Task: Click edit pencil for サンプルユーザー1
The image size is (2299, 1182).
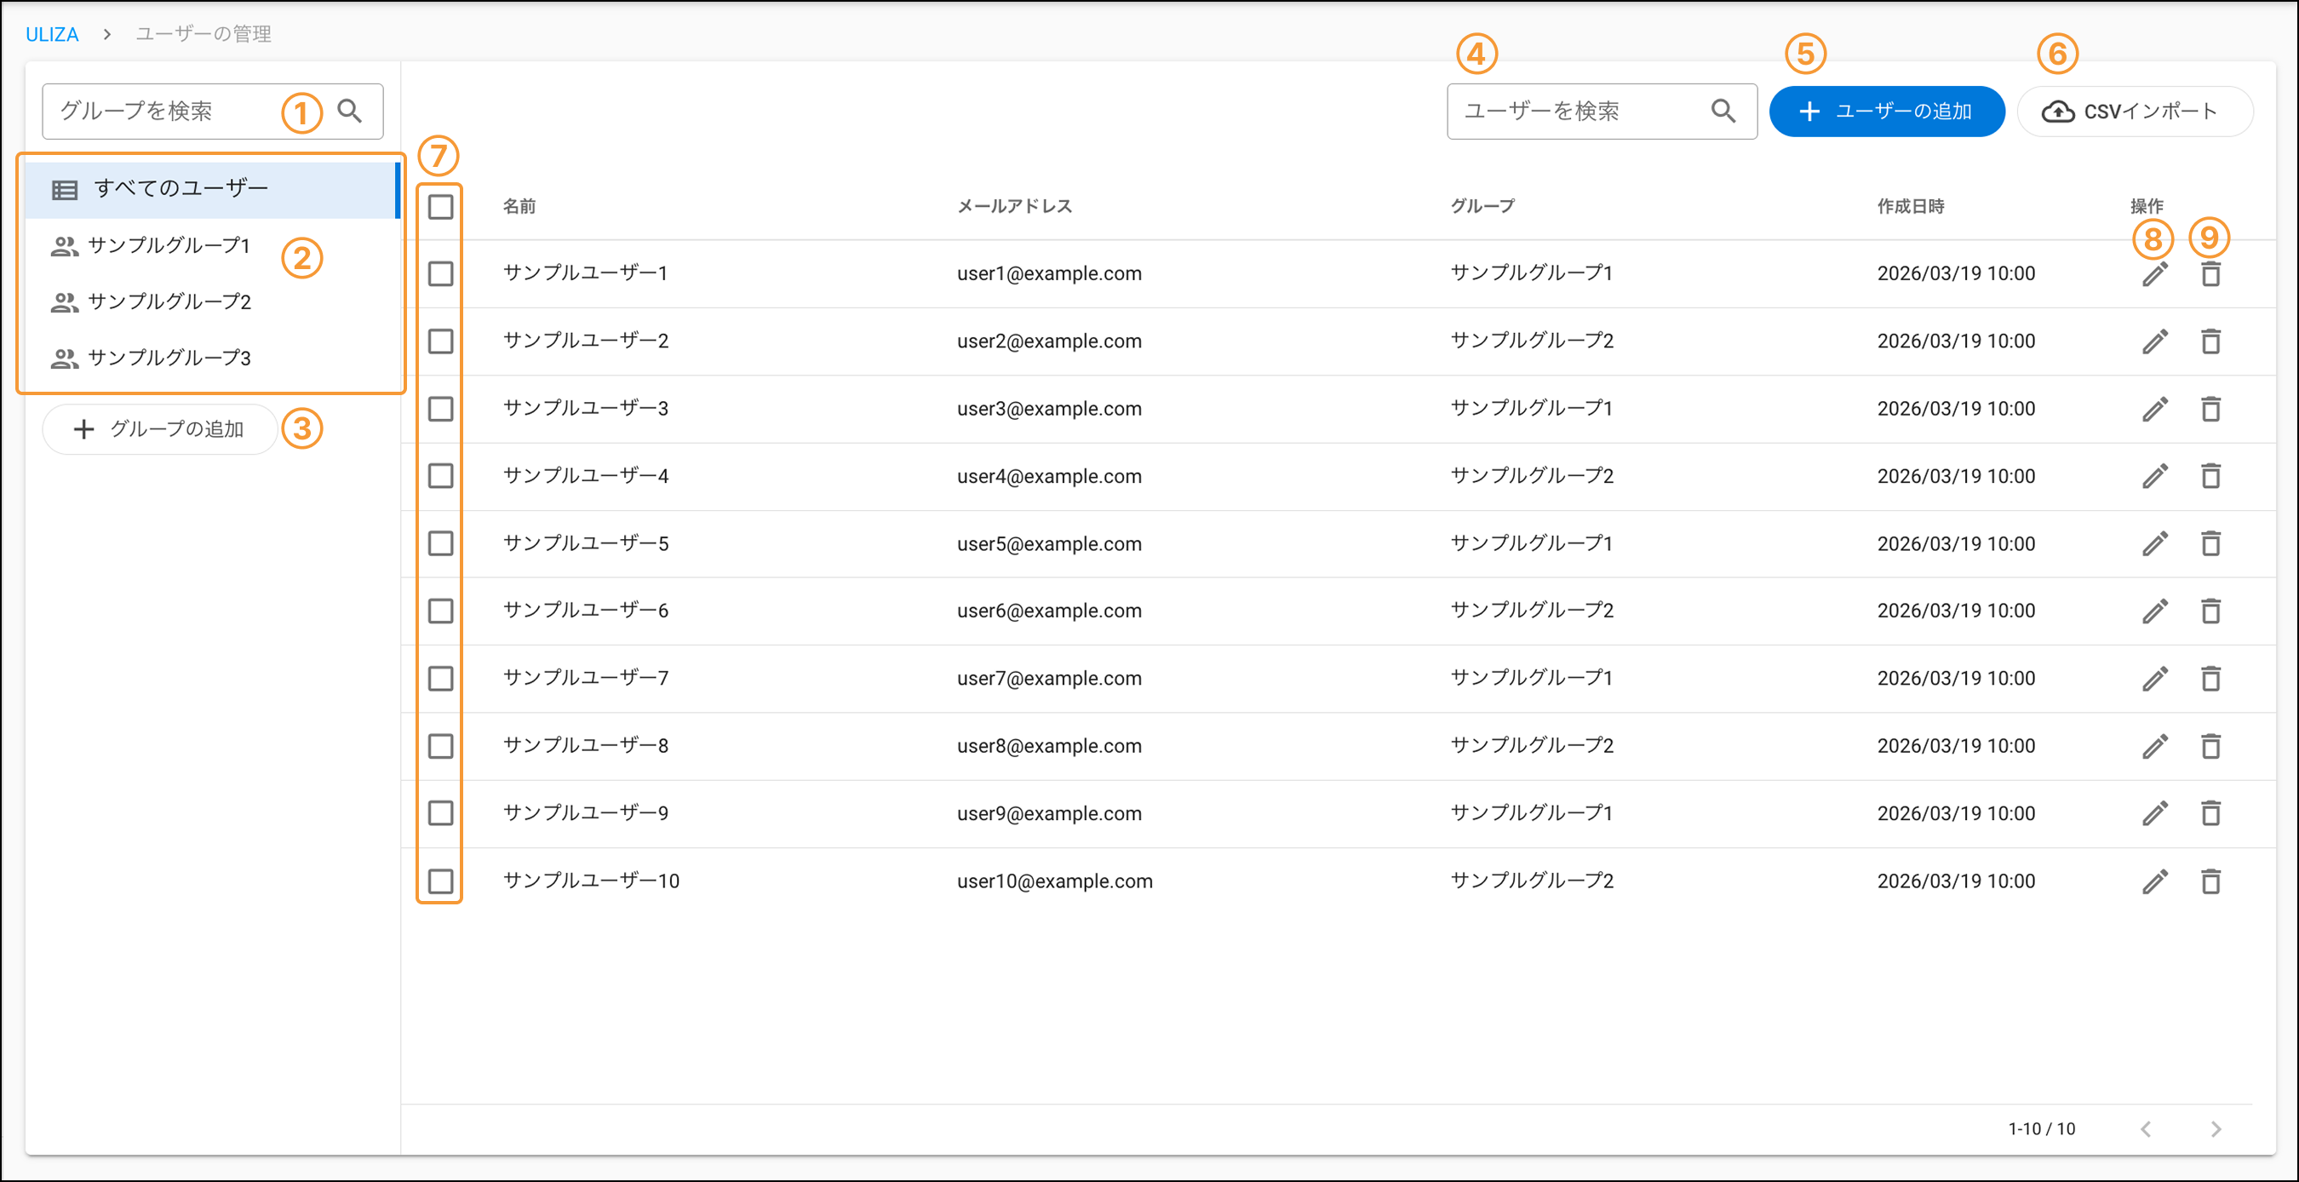Action: tap(2154, 274)
